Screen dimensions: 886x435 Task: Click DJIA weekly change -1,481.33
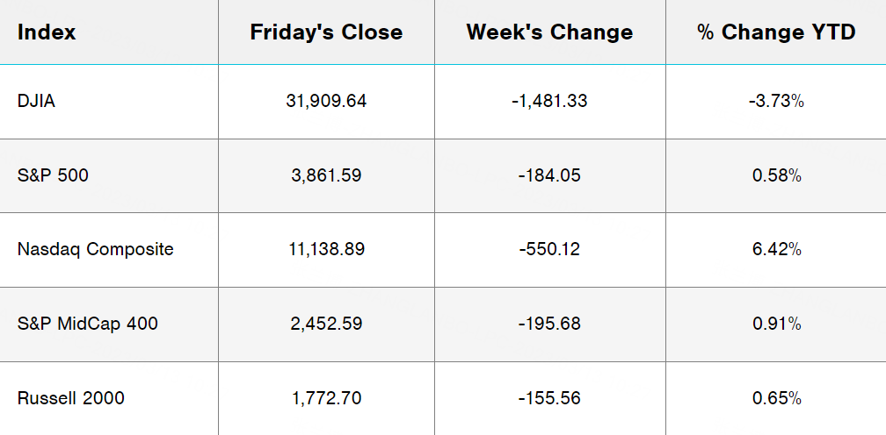point(549,101)
